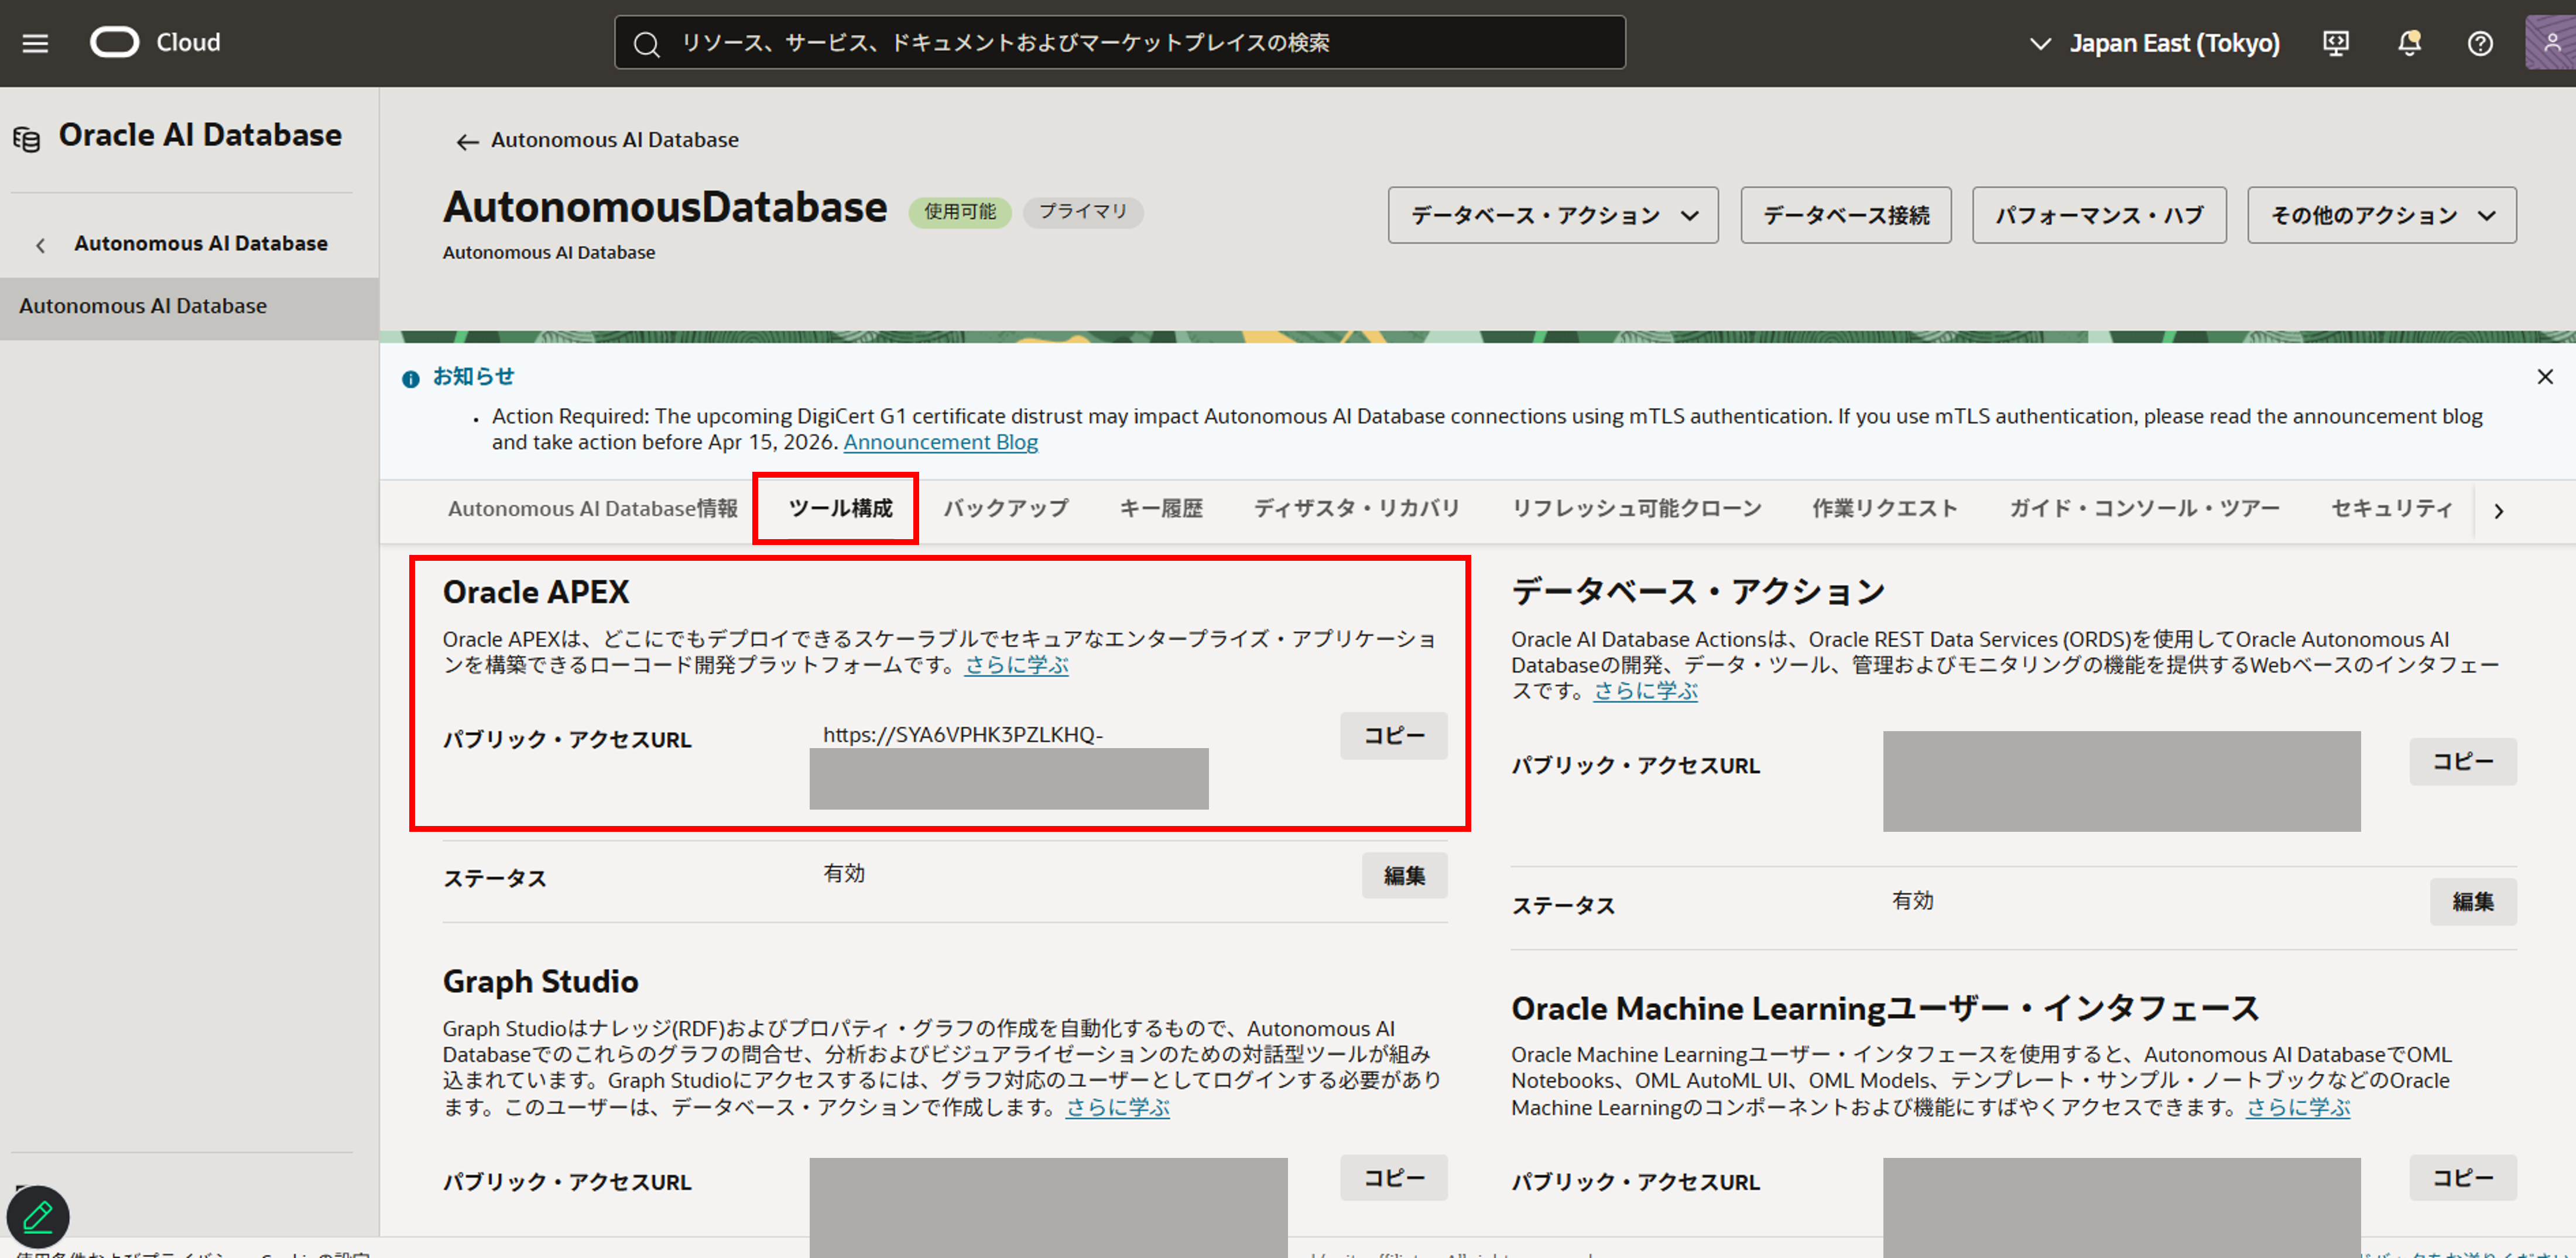Image resolution: width=2576 pixels, height=1258 pixels.
Task: Open the hamburger navigation menu
Action: 35,43
